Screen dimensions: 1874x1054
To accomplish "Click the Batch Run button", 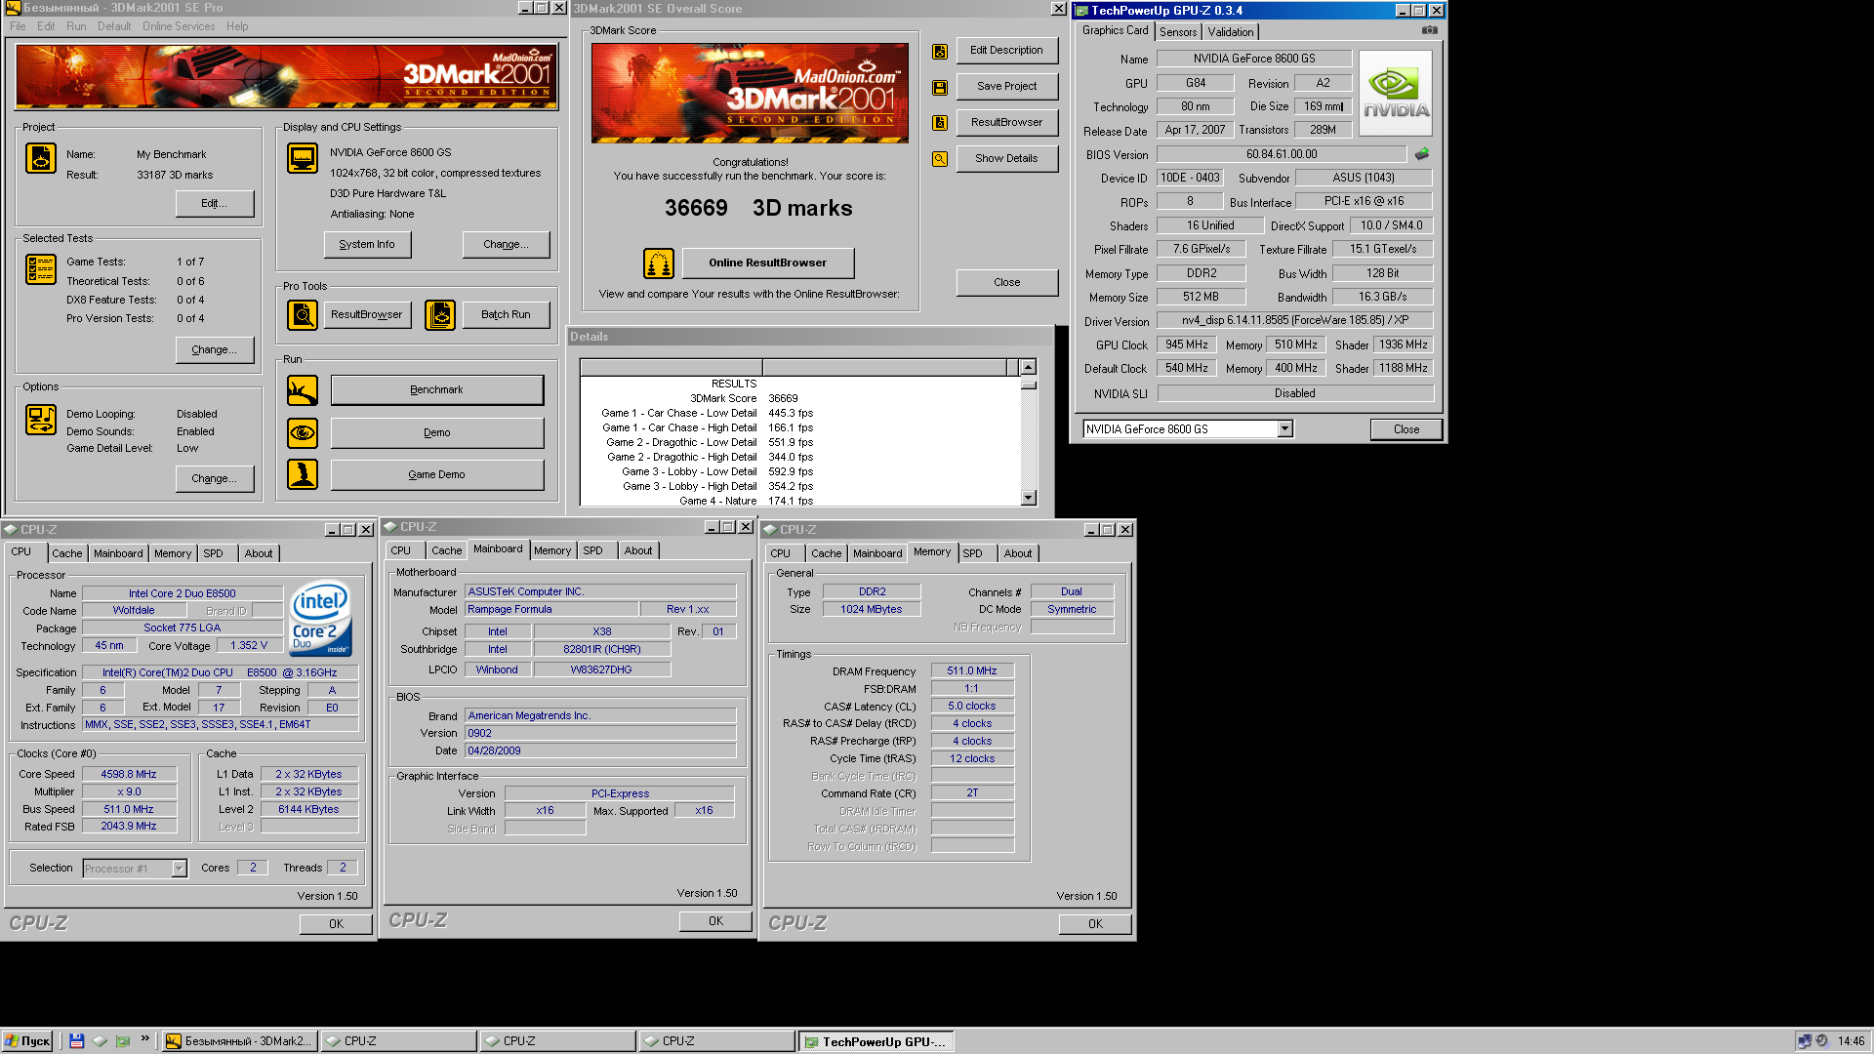I will point(506,314).
